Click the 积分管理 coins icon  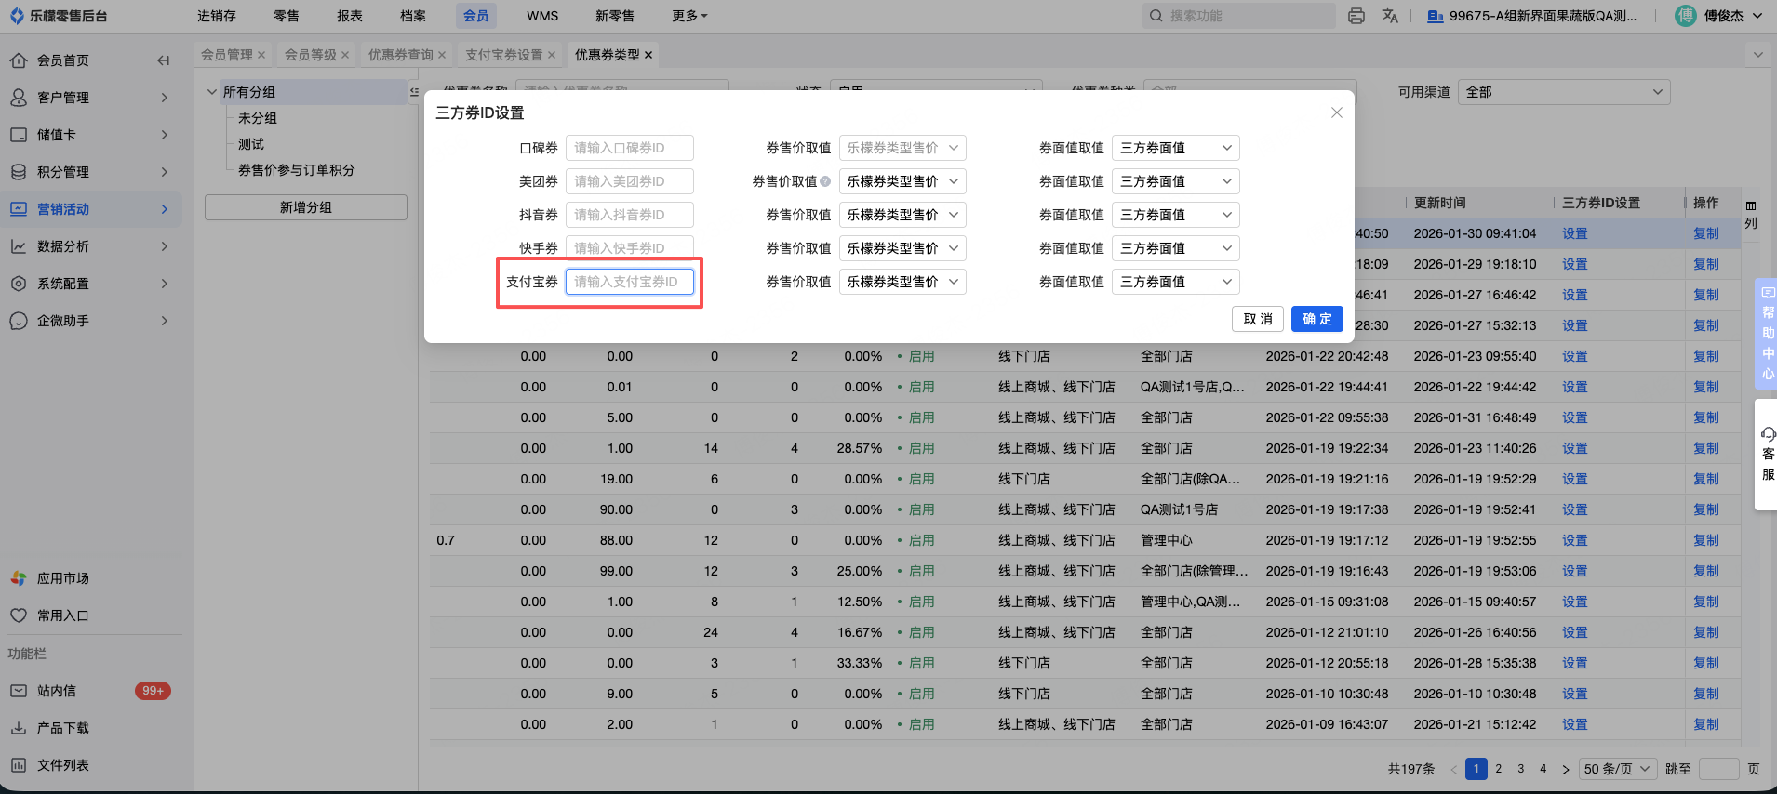pos(19,172)
